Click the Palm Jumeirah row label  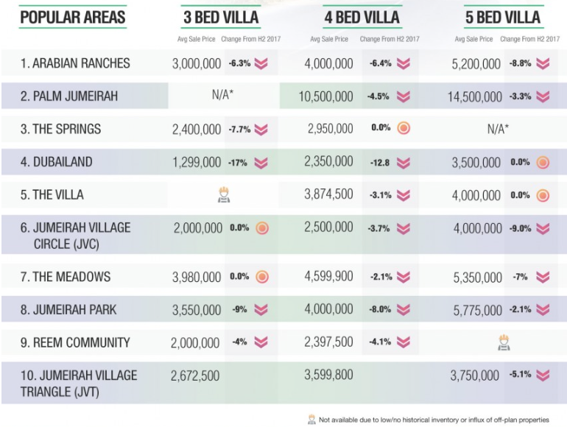point(69,96)
